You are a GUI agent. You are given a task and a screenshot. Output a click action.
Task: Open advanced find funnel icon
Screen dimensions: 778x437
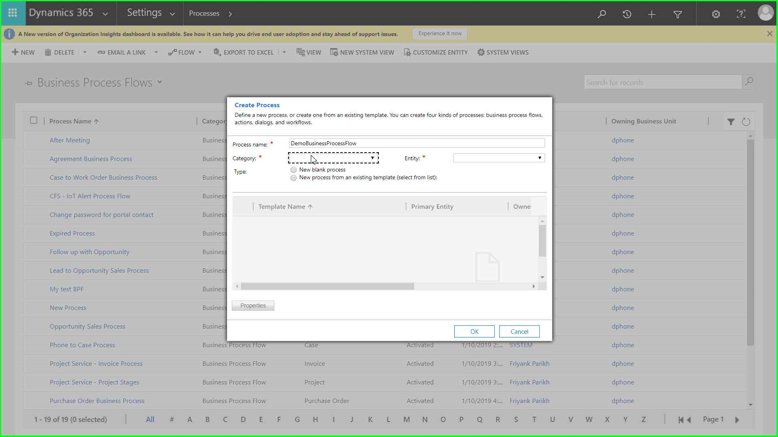tap(678, 14)
